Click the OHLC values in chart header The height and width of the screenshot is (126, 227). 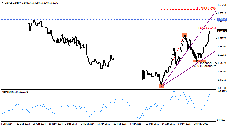[x=40, y=3]
